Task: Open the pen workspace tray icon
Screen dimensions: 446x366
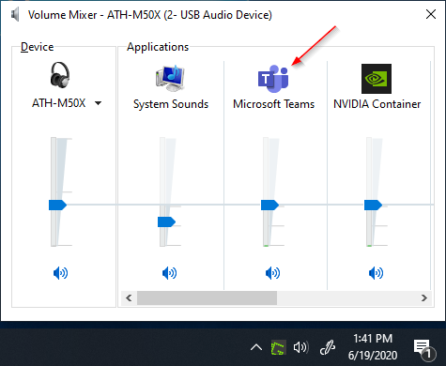Action: [328, 347]
